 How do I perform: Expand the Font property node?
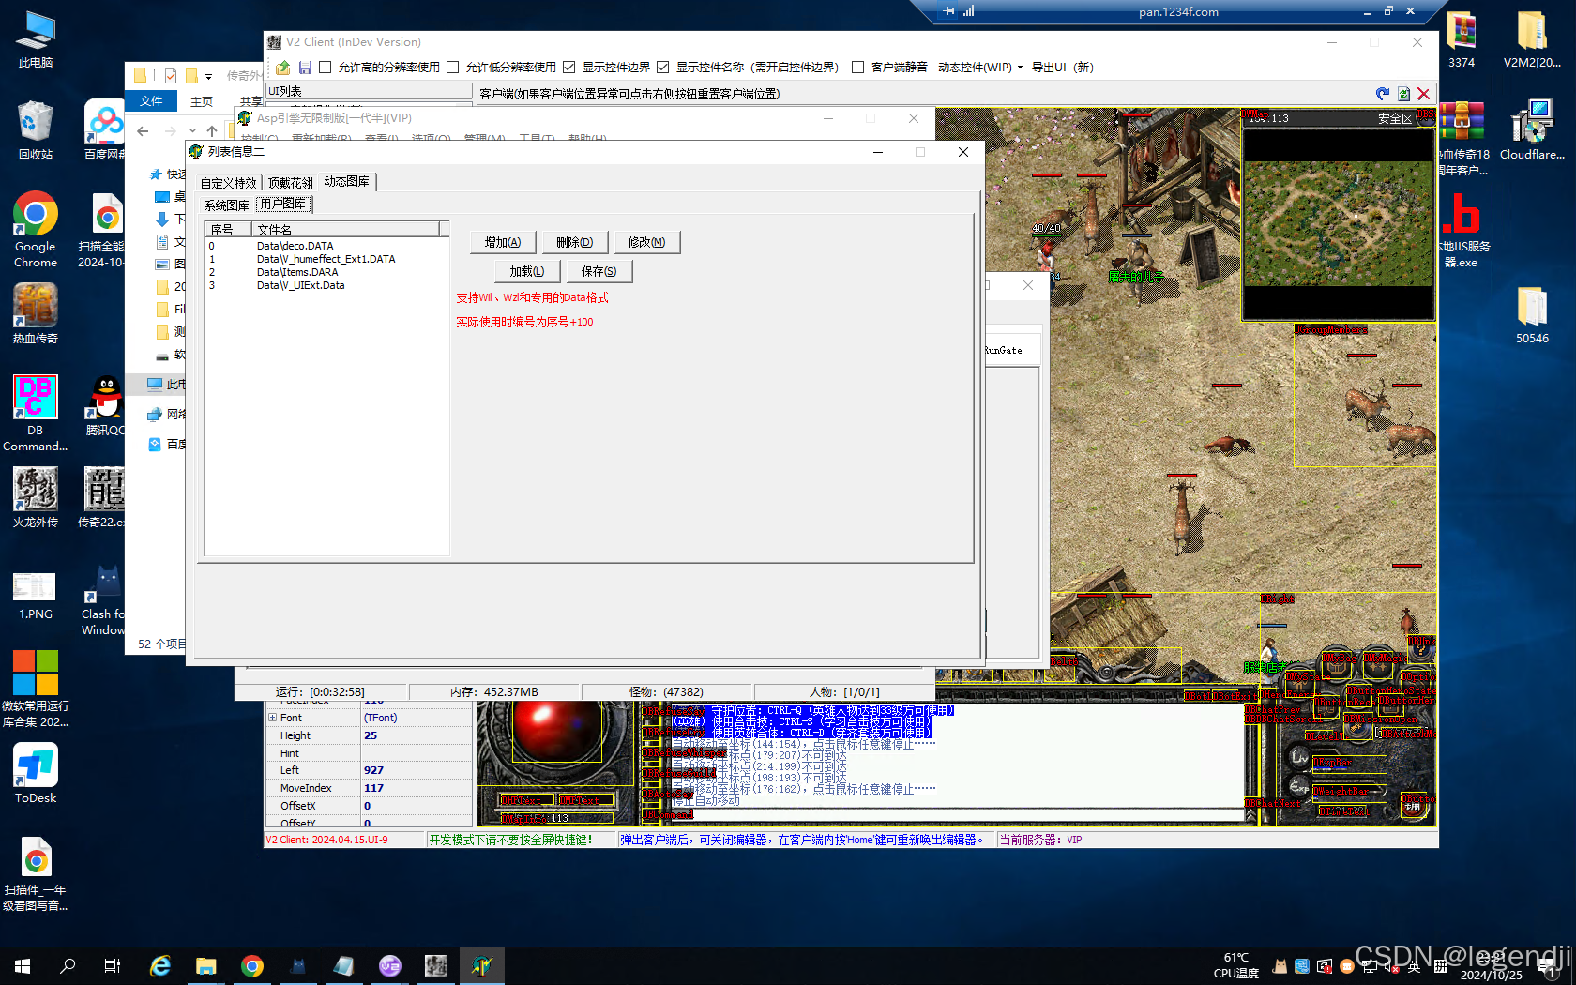pyautogui.click(x=273, y=718)
